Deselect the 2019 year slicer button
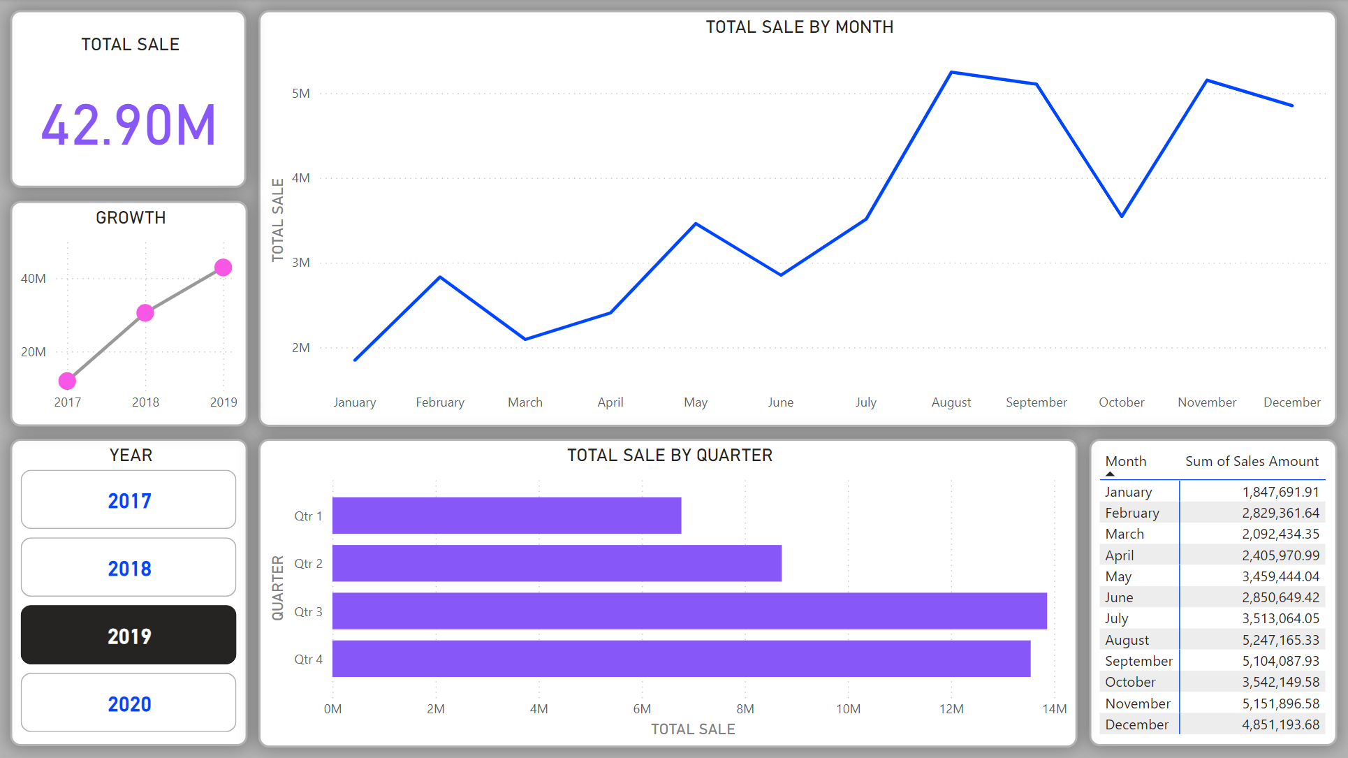The image size is (1348, 758). tap(129, 635)
